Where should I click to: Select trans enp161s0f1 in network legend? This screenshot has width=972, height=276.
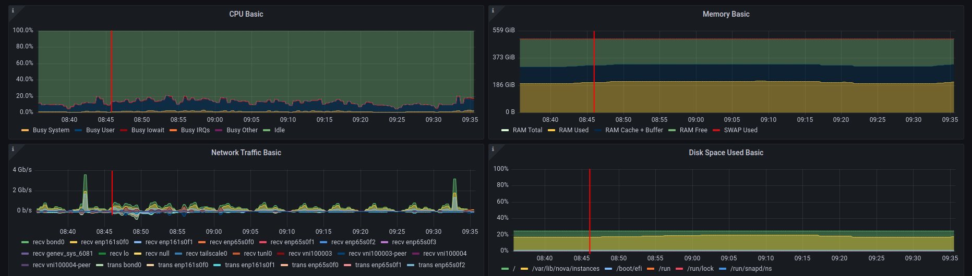pos(249,265)
